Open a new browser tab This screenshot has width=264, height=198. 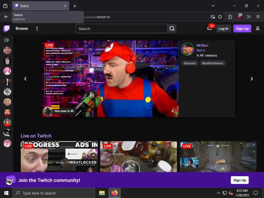point(75,6)
